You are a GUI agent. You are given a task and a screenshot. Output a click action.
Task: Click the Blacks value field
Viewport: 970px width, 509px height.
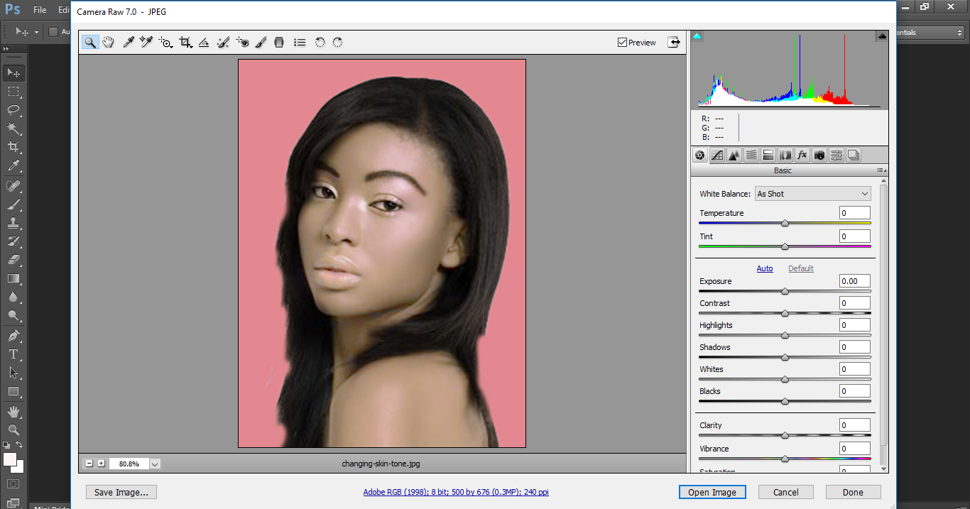pyautogui.click(x=854, y=391)
